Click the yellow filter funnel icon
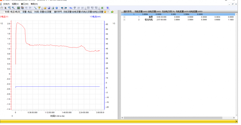Image resolution: width=241 pixels, height=125 pixels. coord(39,8)
